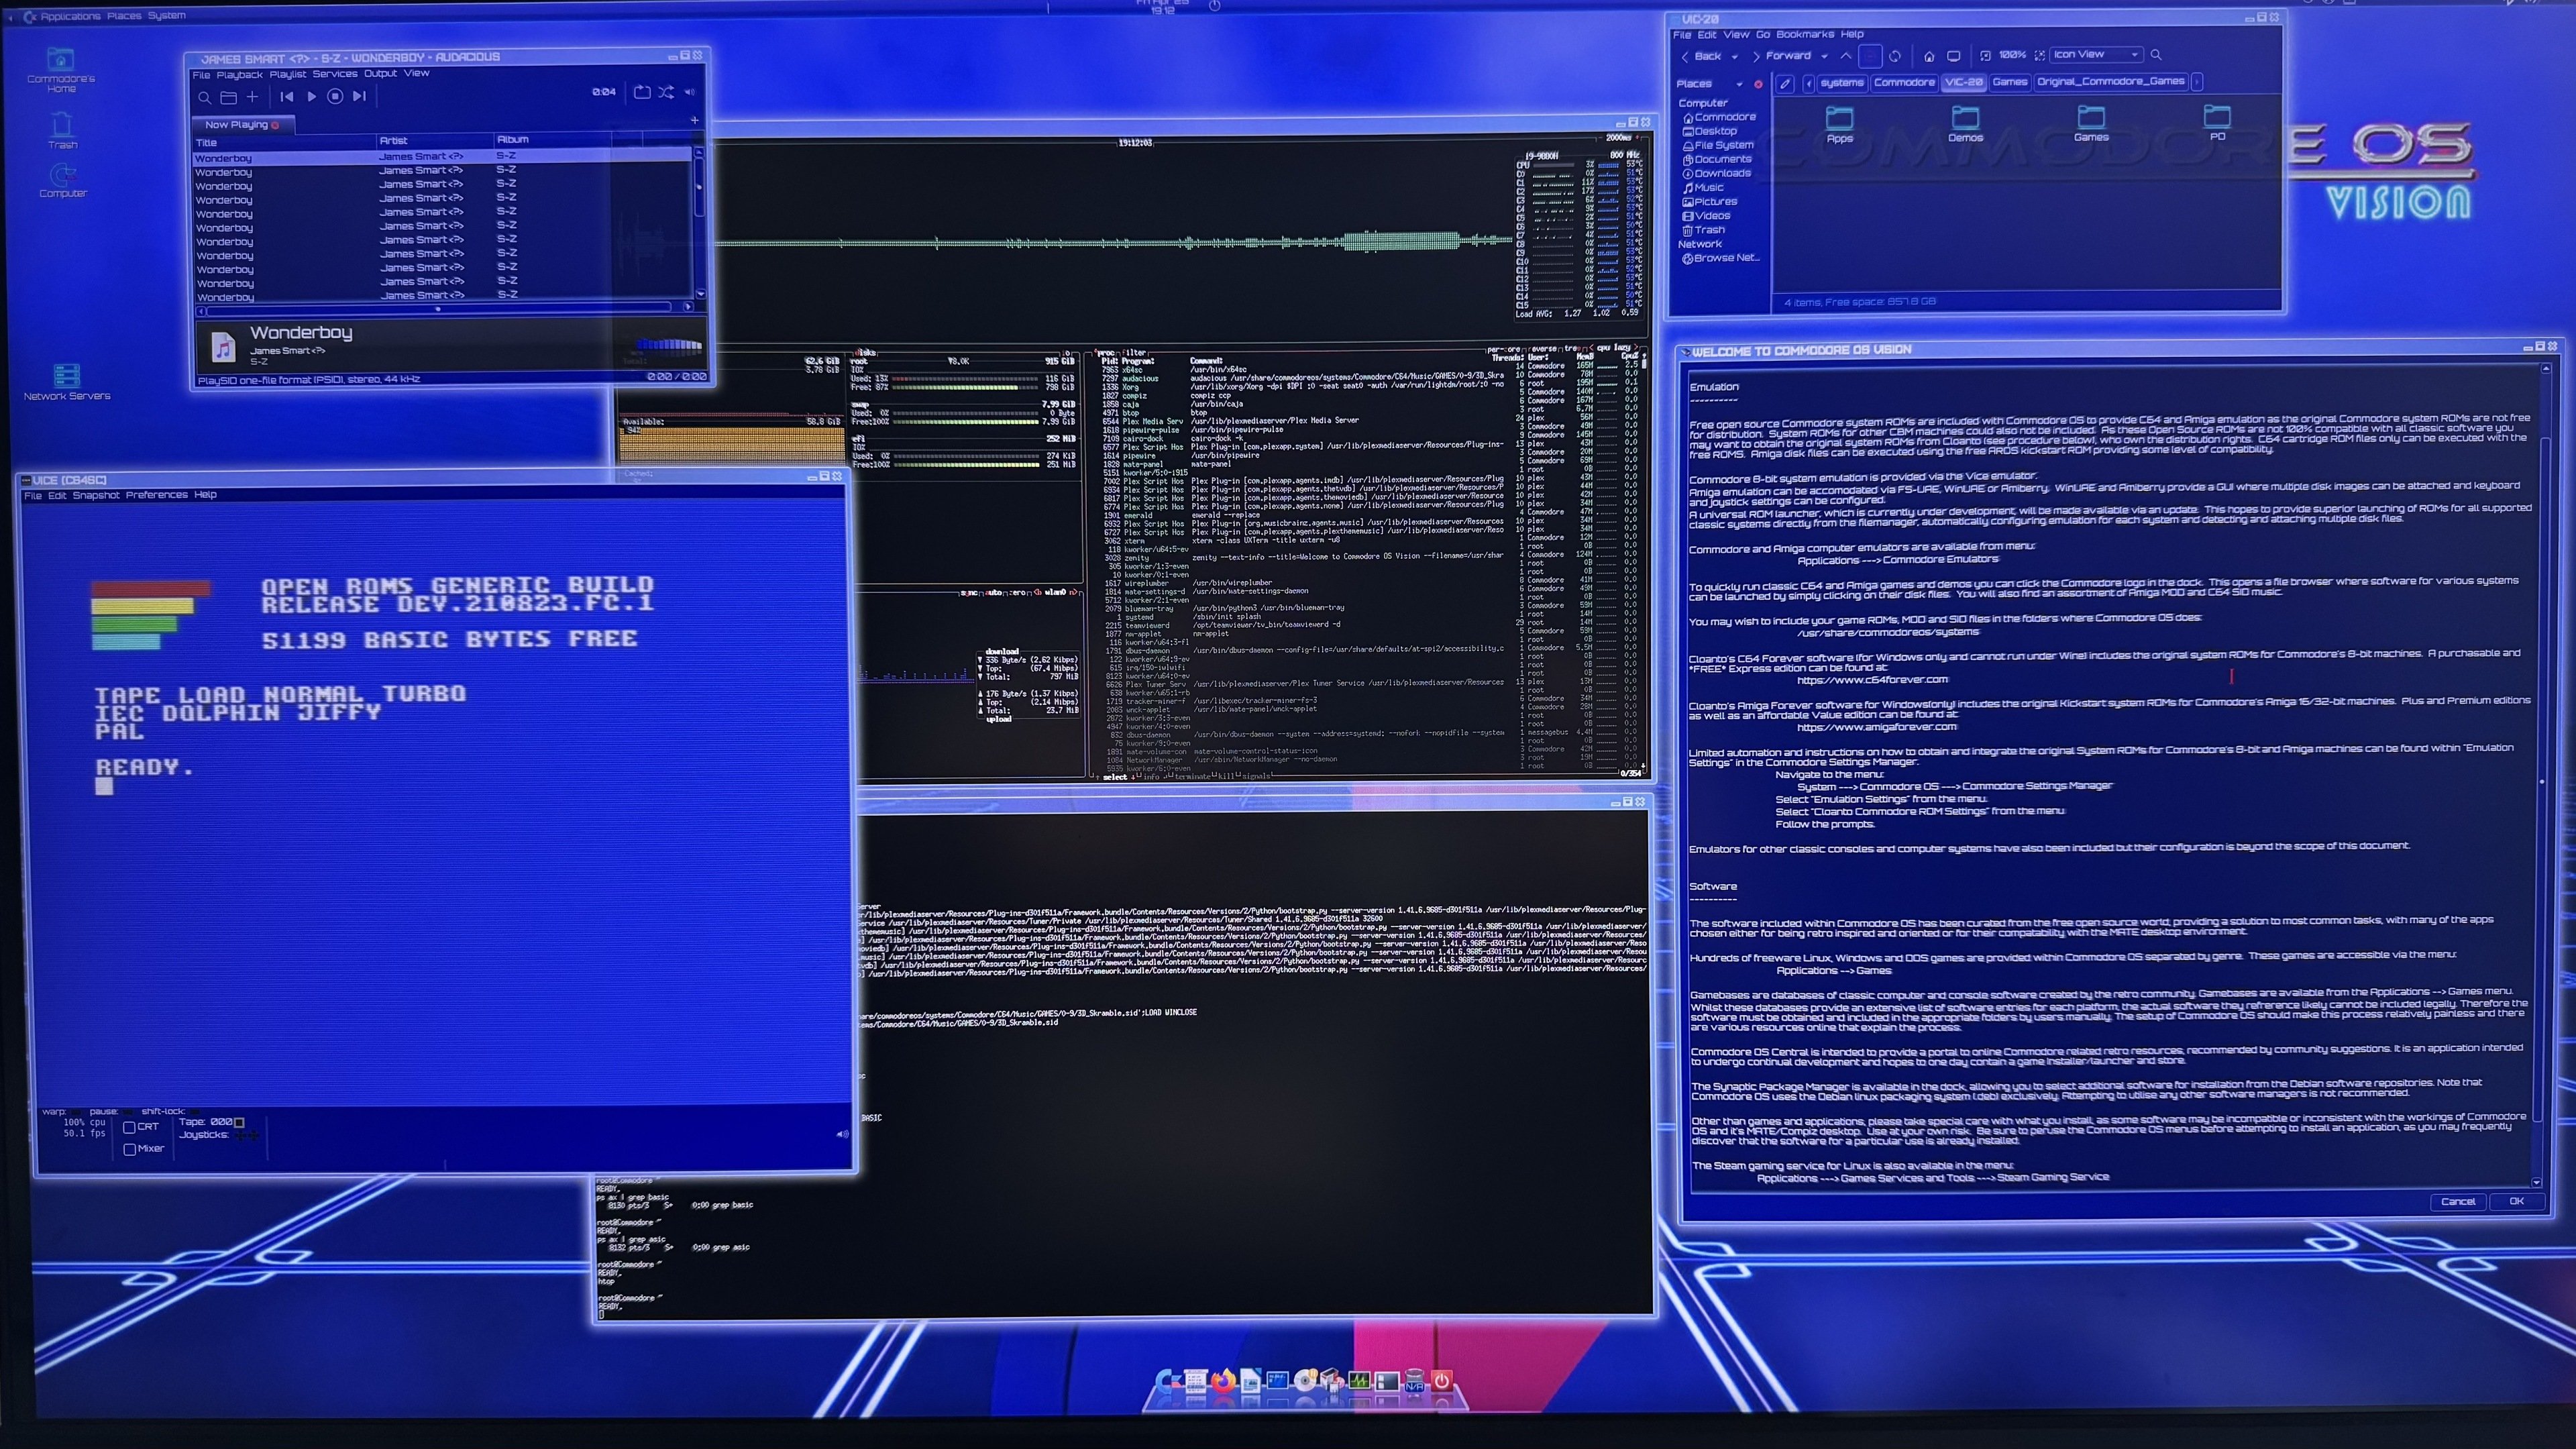The image size is (2576, 1449).
Task: Open the Forward history dropdown arrow
Action: [x=1824, y=56]
